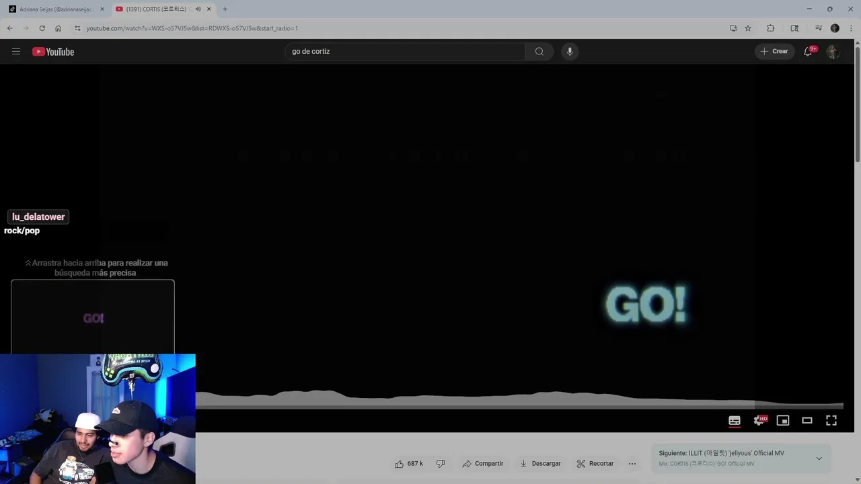Reload the current page

(42, 28)
